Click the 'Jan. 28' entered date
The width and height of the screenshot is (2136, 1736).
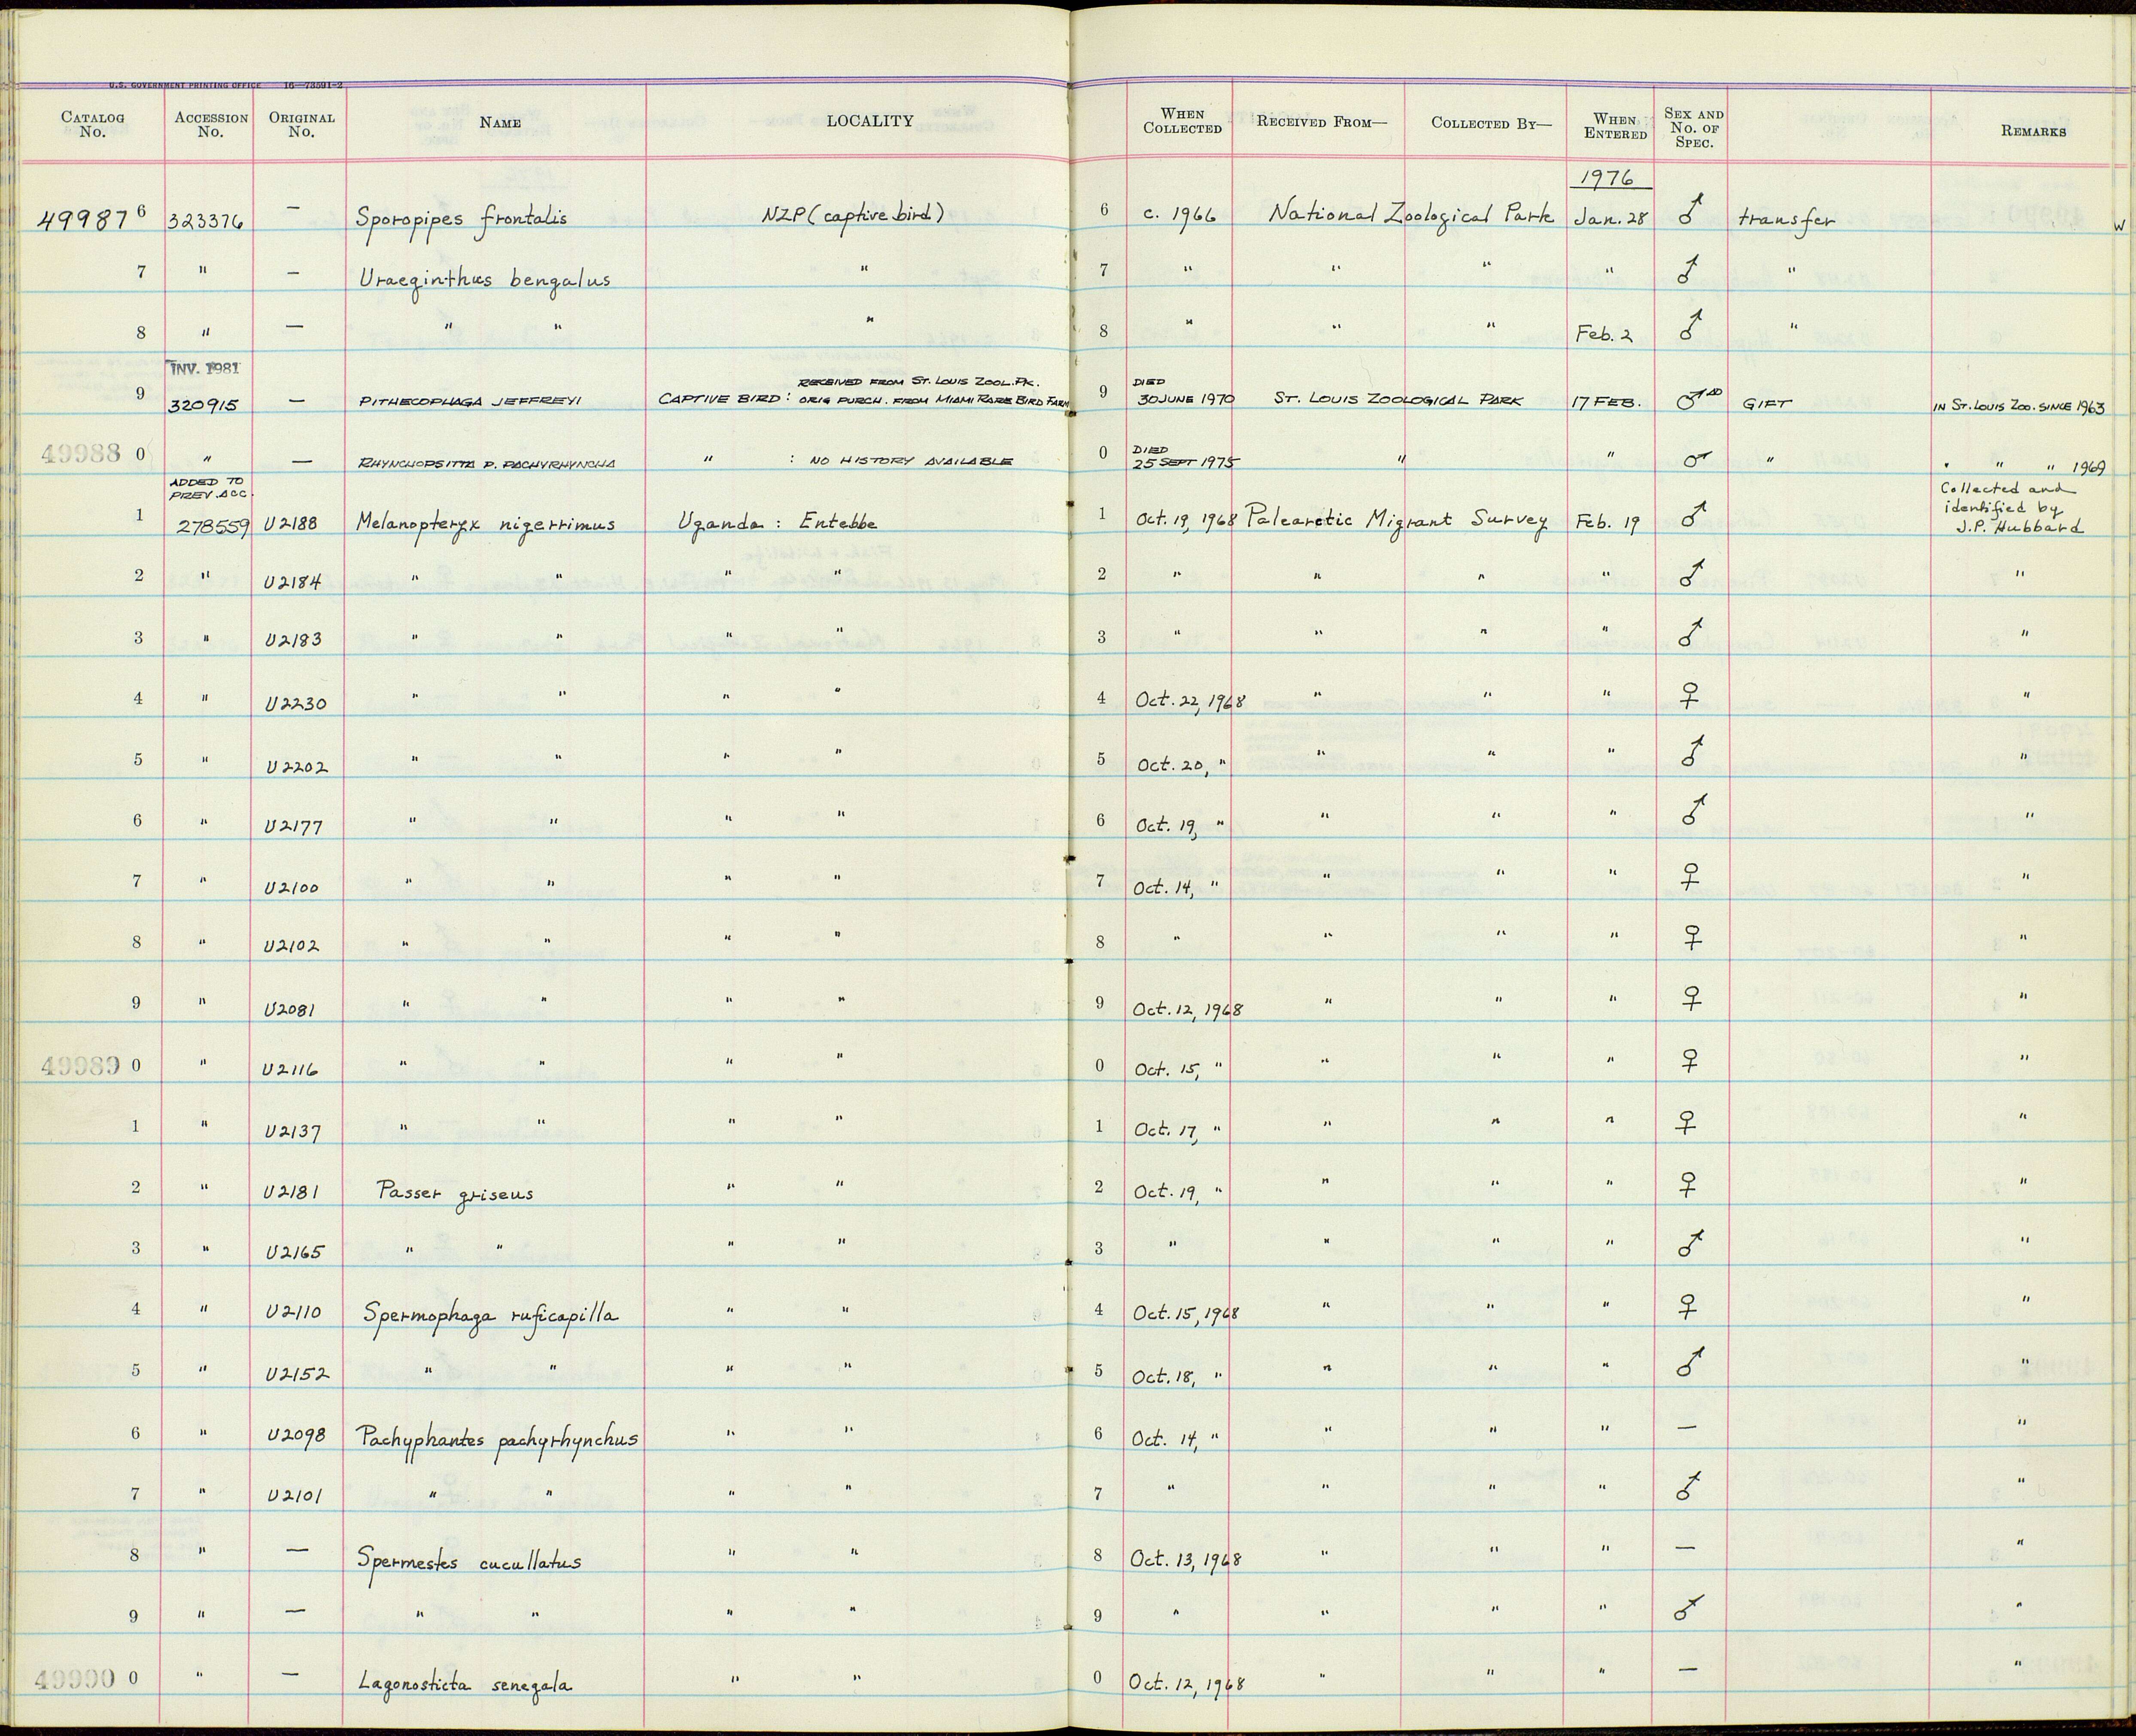coord(1610,218)
